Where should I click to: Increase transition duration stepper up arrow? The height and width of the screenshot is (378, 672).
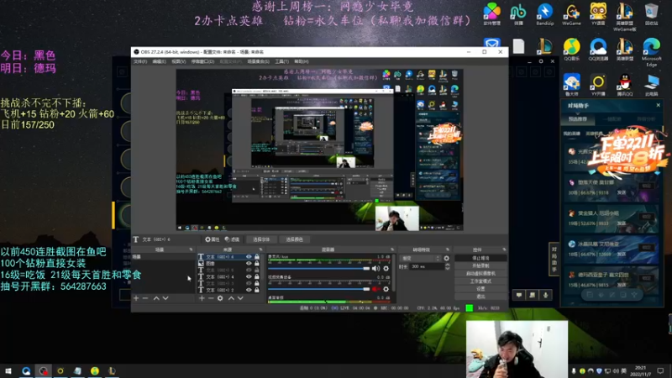click(x=448, y=265)
